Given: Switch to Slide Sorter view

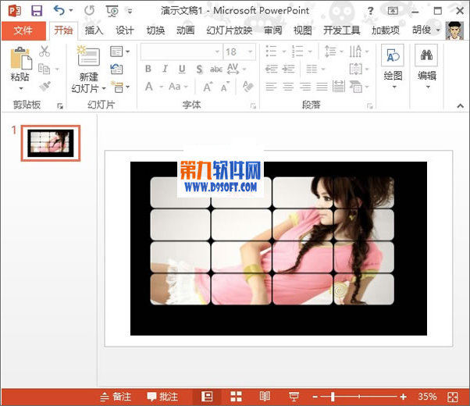Looking at the screenshot, I should [x=236, y=397].
